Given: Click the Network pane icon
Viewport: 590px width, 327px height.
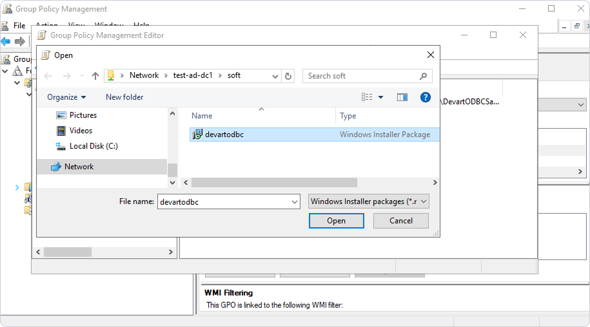Looking at the screenshot, I should 55,167.
